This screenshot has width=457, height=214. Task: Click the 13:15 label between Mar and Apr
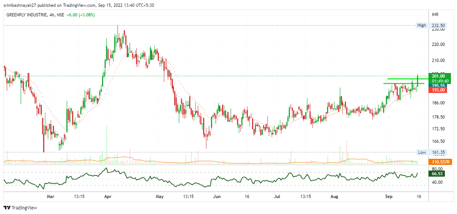coord(79,197)
